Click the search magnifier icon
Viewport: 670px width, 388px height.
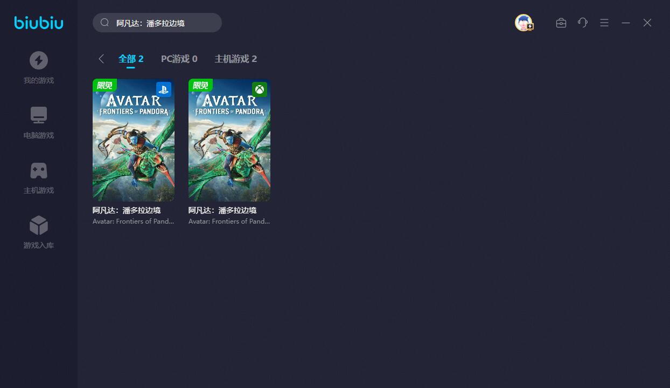(x=105, y=23)
